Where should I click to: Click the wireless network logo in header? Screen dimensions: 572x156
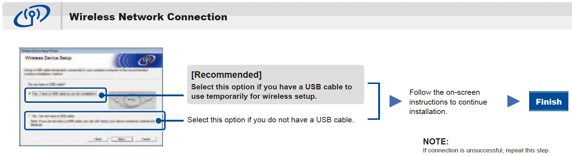pos(32,16)
